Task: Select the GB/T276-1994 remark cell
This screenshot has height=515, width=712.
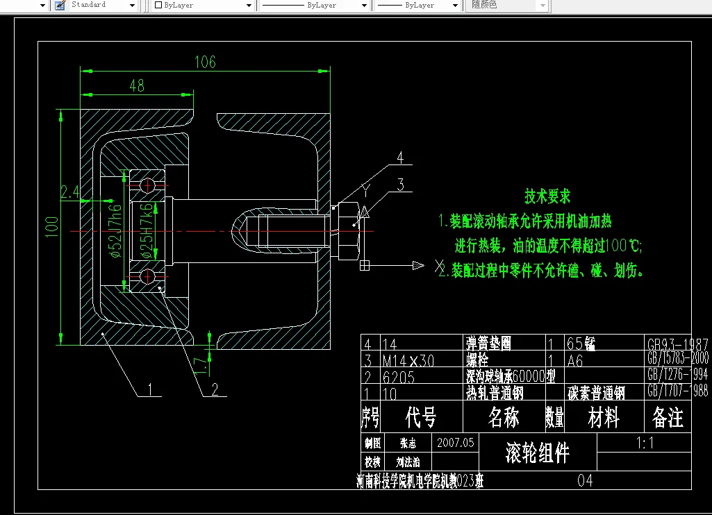Action: pyautogui.click(x=677, y=374)
